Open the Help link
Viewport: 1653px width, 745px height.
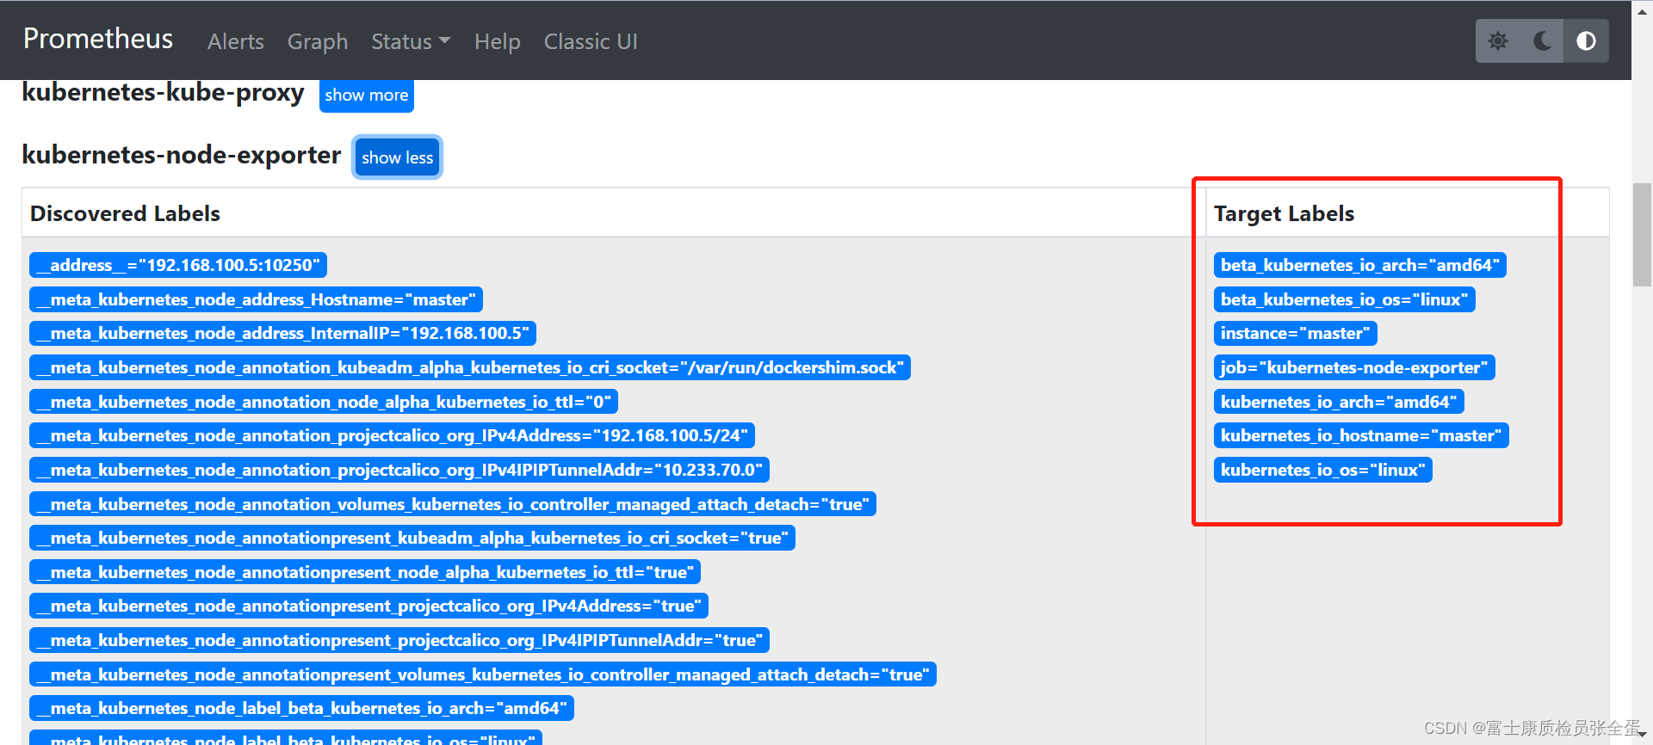(x=498, y=41)
